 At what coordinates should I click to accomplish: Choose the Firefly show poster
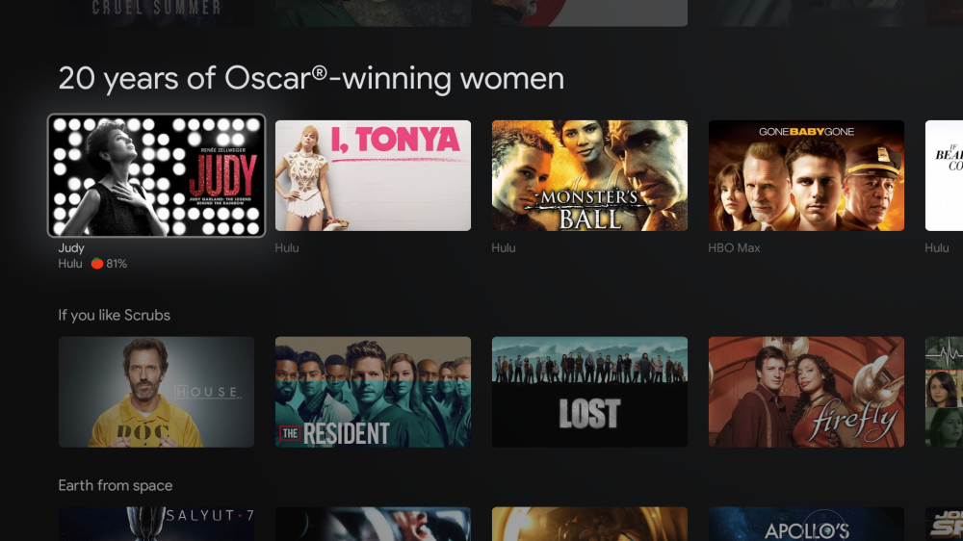(x=806, y=392)
